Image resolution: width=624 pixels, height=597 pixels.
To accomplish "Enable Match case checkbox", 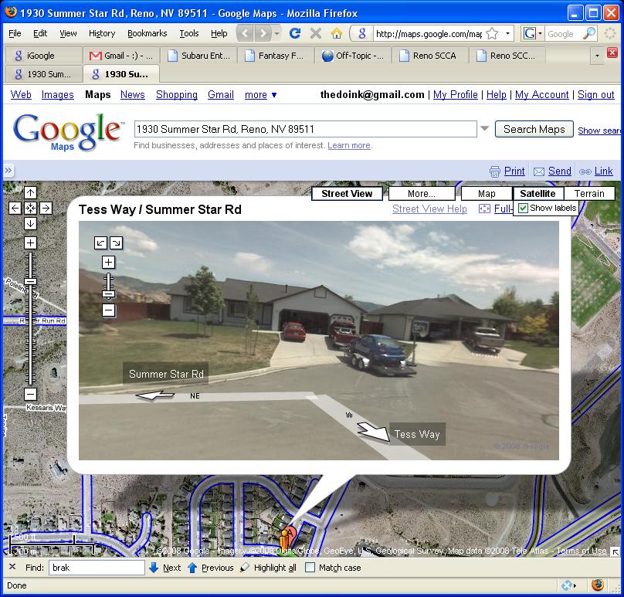I will tap(310, 568).
